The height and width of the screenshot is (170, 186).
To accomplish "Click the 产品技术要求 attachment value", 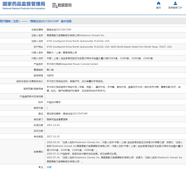I will (53, 102).
